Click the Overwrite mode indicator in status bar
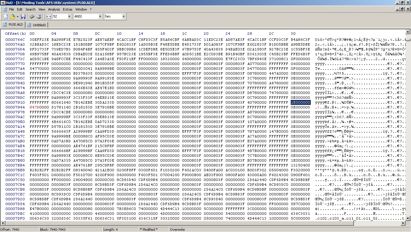This screenshot has height=232, width=411. pos(177,230)
